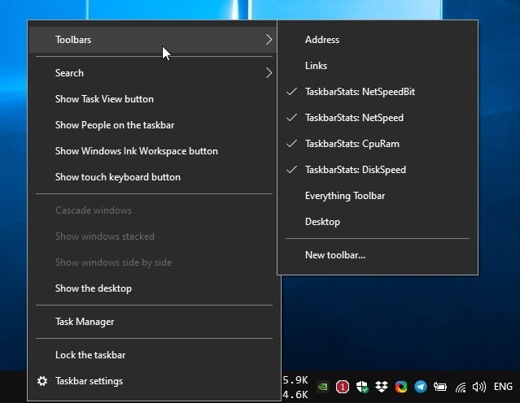
Task: Click the NVIDIA tray icon
Action: (x=322, y=387)
